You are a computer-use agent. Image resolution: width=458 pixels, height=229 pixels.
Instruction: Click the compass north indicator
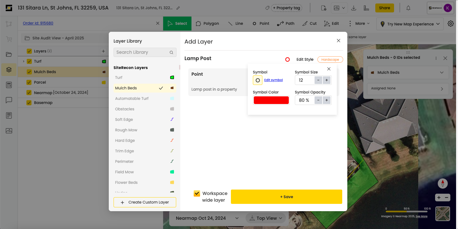443,184
